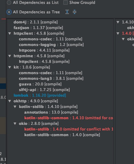Select the red kotlin-stdlib 1.4.0 conflict entry
This screenshot has width=134, height=164.
click(x=69, y=129)
